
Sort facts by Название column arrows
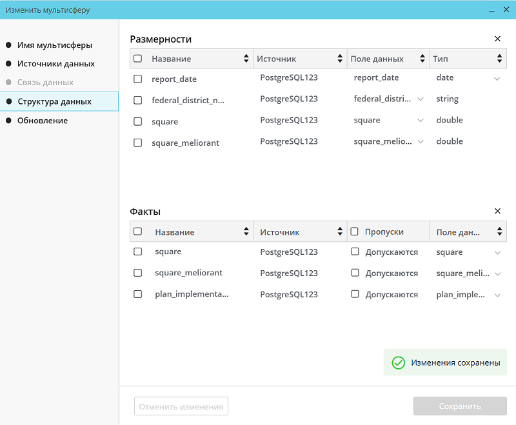pyautogui.click(x=246, y=232)
